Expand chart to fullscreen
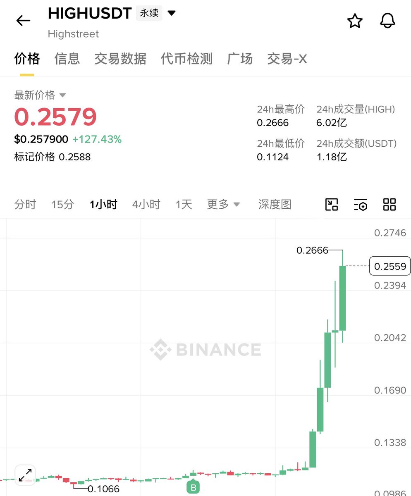Viewport: 411px width, 496px height. coord(25,475)
